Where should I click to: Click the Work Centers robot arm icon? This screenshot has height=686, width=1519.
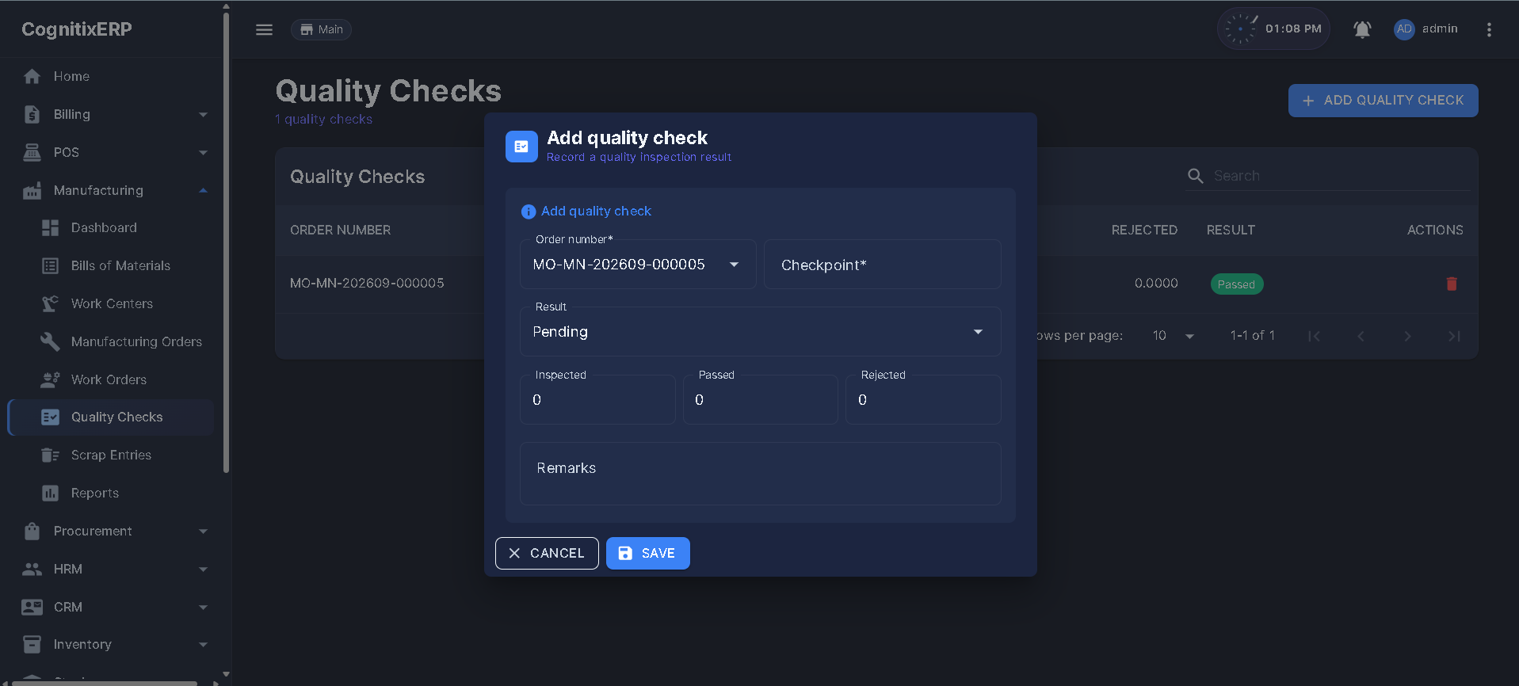pos(50,303)
